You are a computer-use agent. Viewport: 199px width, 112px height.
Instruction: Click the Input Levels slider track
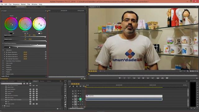25,37
